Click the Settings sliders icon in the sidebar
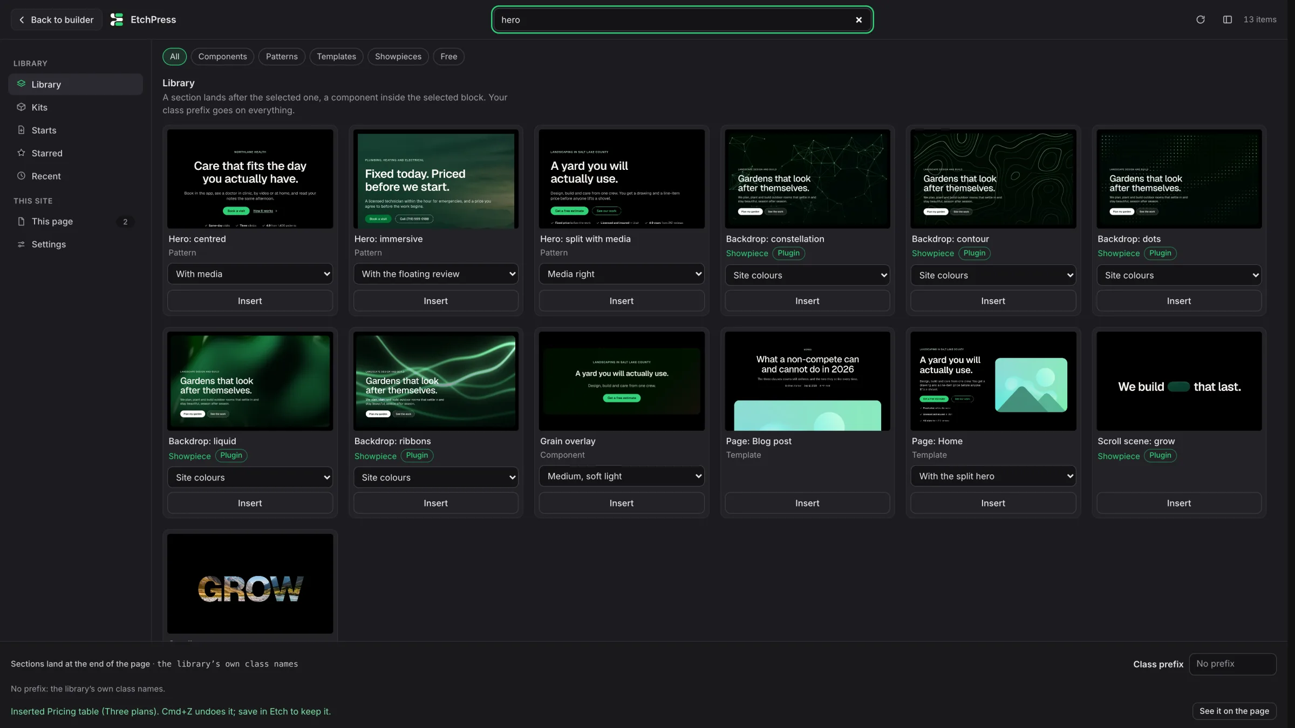1295x728 pixels. 21,244
